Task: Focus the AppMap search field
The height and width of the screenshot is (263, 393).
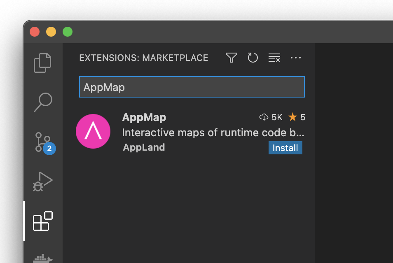Action: [192, 87]
